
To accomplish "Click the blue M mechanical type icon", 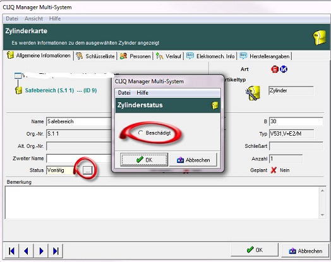I will [284, 69].
